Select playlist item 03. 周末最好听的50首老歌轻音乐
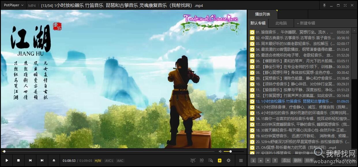Viewport: 358px width, 167px height. coord(299,44)
